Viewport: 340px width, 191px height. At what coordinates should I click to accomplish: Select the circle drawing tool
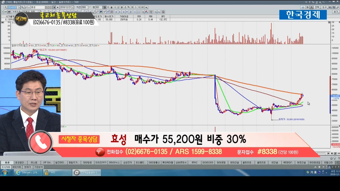pos(135,12)
